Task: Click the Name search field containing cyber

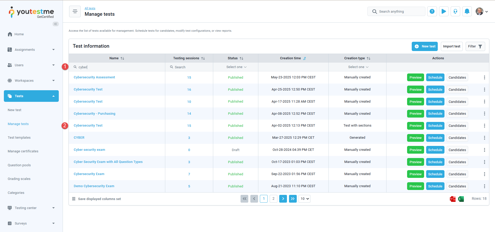Action: coord(117,67)
